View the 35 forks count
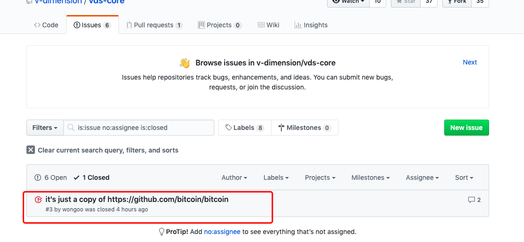Screen dimensions: 524x242 [x=480, y=2]
